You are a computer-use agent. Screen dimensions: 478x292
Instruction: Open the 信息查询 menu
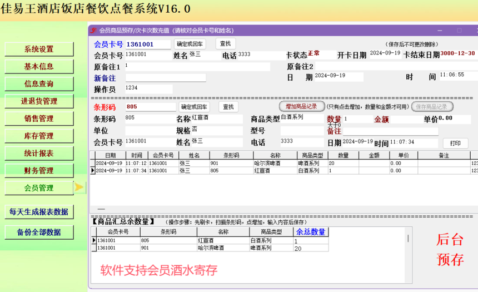(x=39, y=83)
